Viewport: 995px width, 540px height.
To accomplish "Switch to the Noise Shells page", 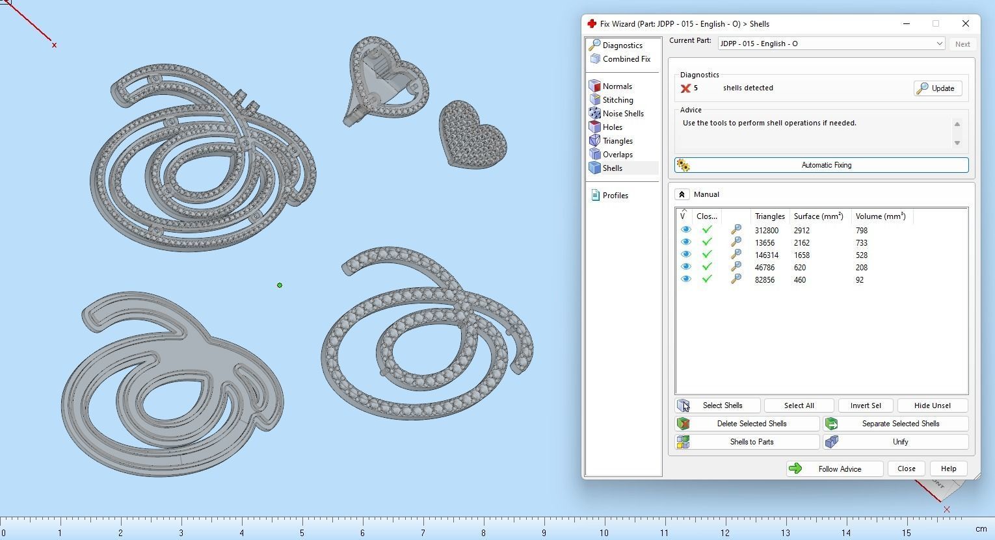I will [623, 114].
